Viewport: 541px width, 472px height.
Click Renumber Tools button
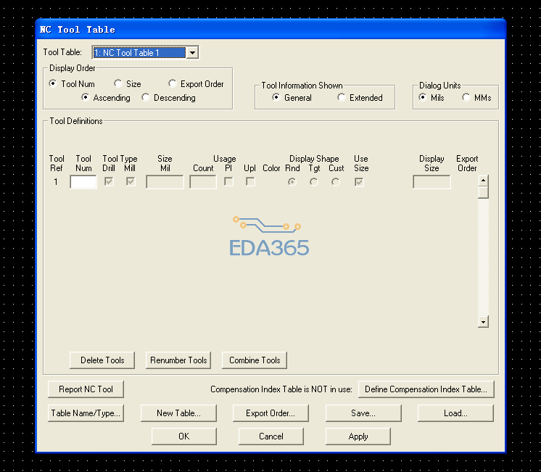[x=178, y=360]
